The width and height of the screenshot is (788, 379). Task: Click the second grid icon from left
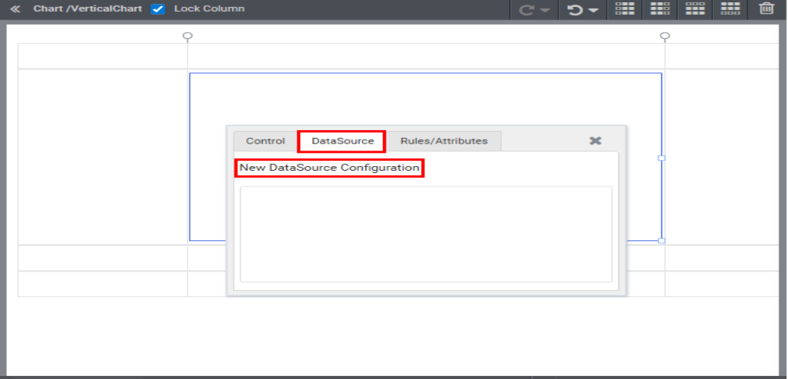[x=660, y=9]
